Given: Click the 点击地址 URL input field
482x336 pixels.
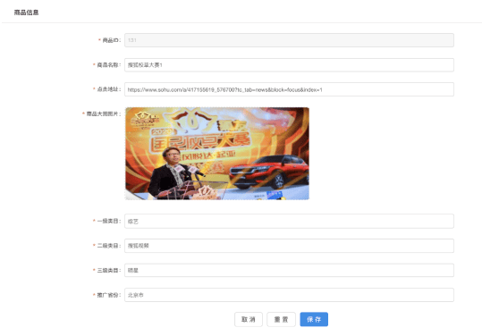Looking at the screenshot, I should tap(289, 89).
